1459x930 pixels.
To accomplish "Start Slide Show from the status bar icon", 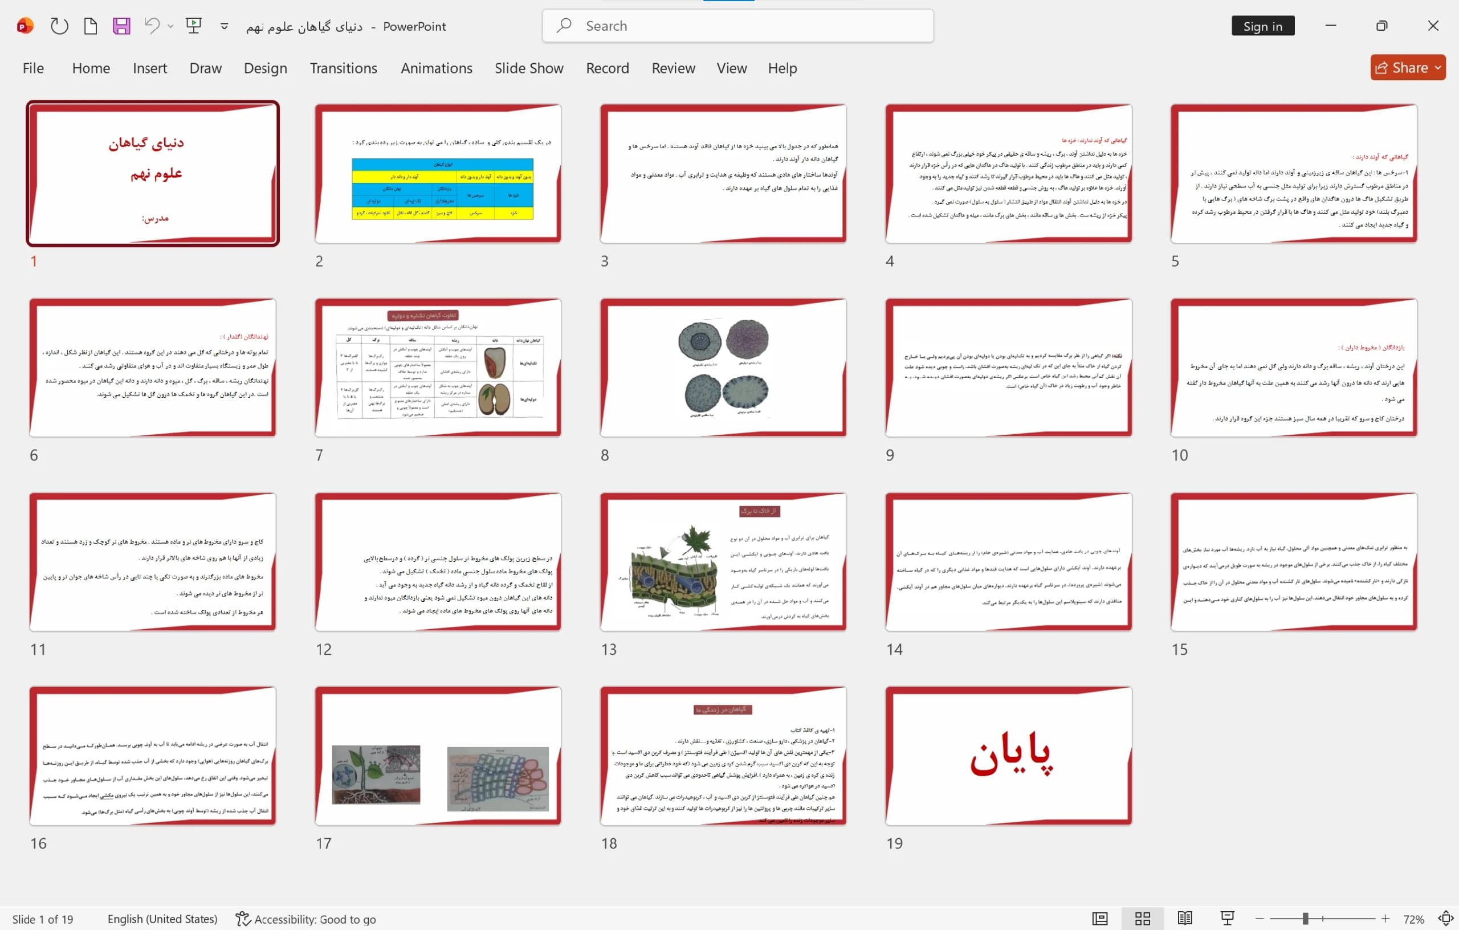I will tap(1227, 919).
